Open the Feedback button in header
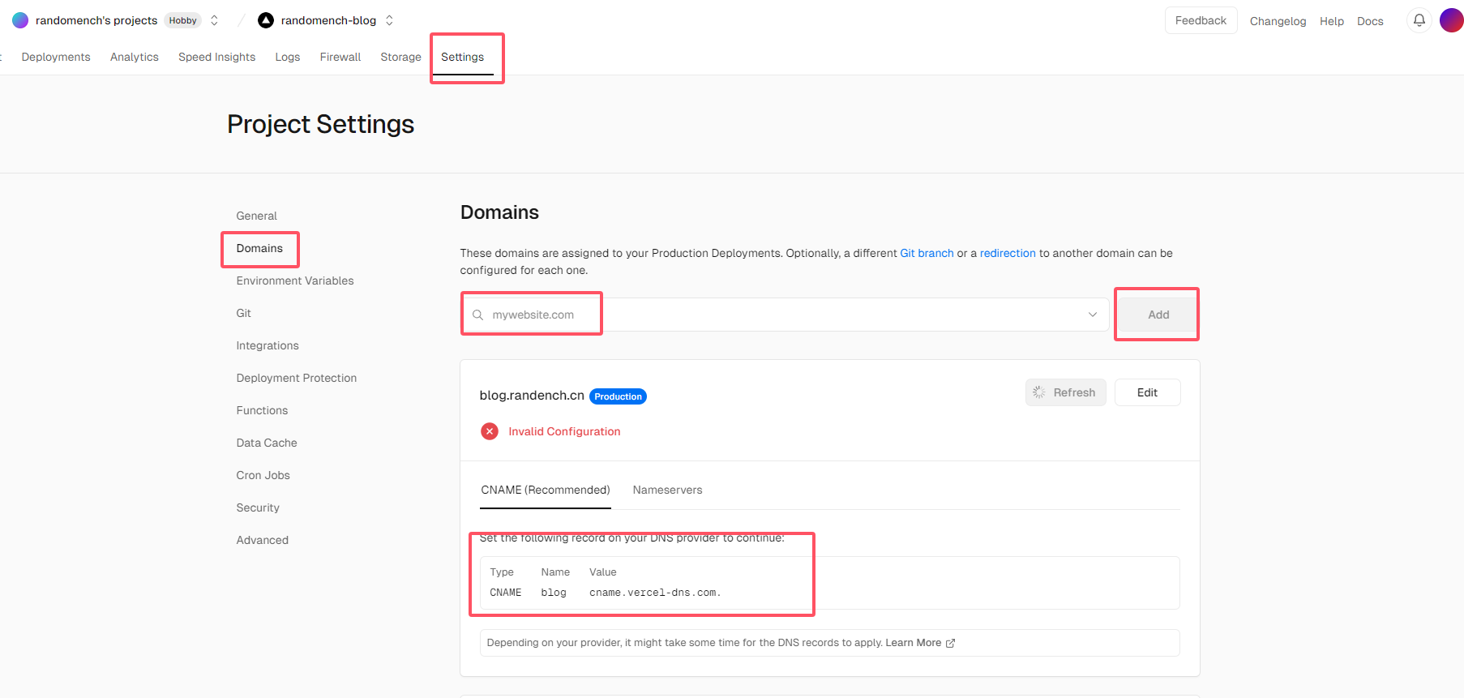1464x698 pixels. (1201, 20)
